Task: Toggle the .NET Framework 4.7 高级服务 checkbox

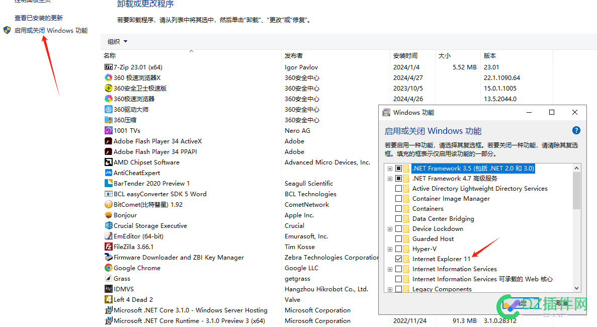Action: point(399,179)
